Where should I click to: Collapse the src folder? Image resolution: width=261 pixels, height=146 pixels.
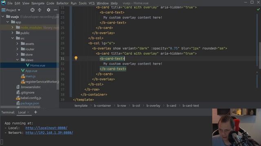click(x=13, y=38)
